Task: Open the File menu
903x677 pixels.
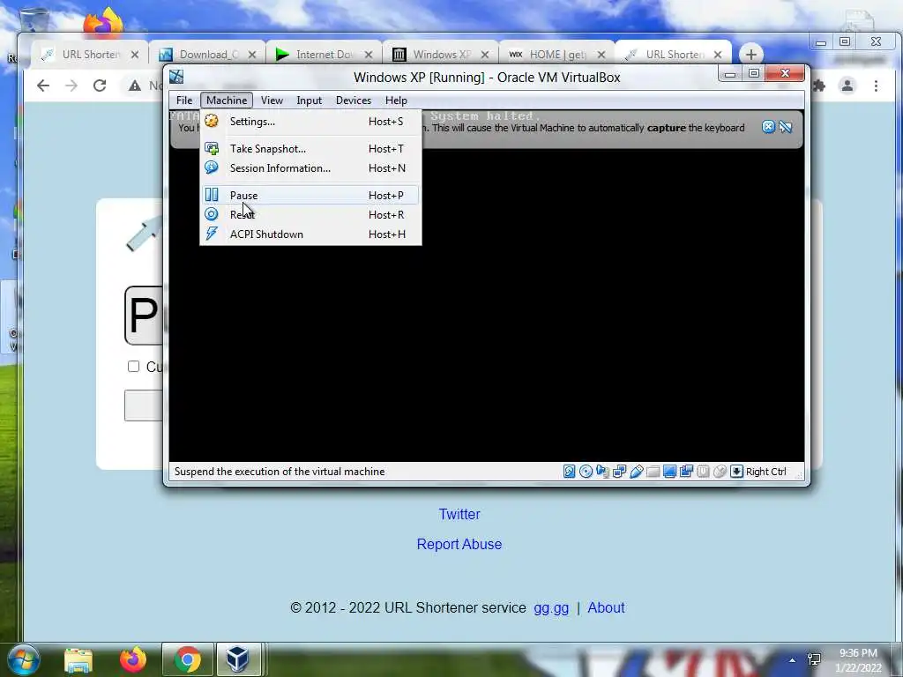Action: (x=184, y=100)
